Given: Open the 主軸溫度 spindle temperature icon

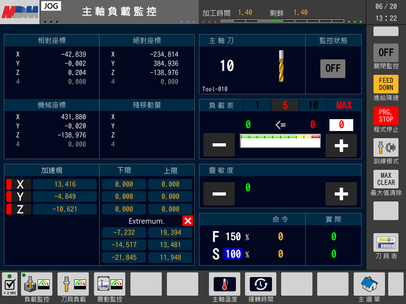Looking at the screenshot, I should coord(224,284).
